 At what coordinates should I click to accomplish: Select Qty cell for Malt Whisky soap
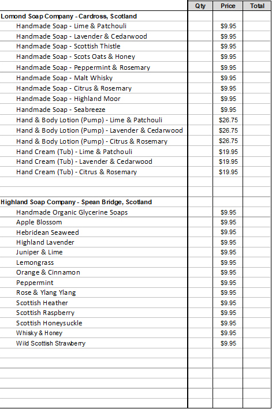pyautogui.click(x=200, y=78)
